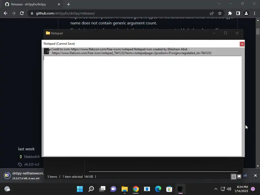This screenshot has width=260, height=195.
Task: Click the 'Credit to icon' flaticon text line
Action: (x=119, y=49)
